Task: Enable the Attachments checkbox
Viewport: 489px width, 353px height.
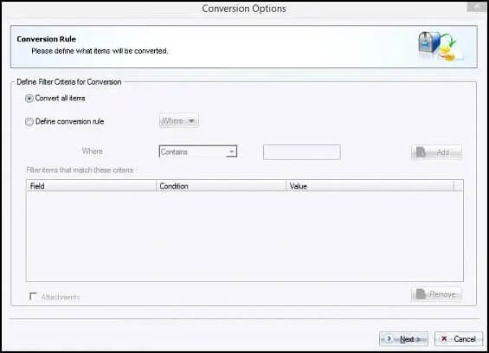Action: point(33,296)
